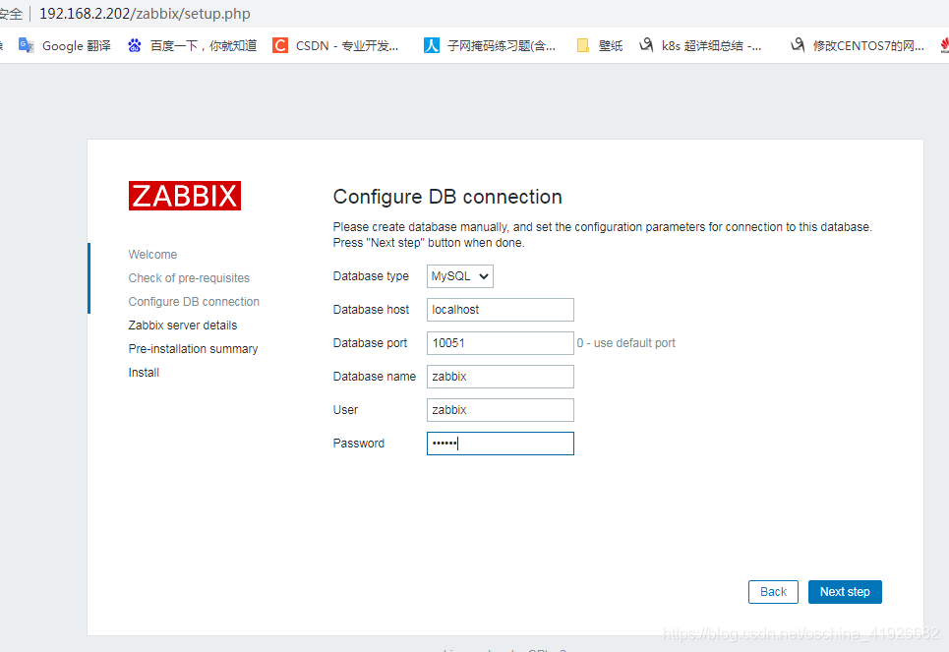Select Configure DB connection sidebar step
Image resolution: width=949 pixels, height=652 pixels.
coord(194,302)
